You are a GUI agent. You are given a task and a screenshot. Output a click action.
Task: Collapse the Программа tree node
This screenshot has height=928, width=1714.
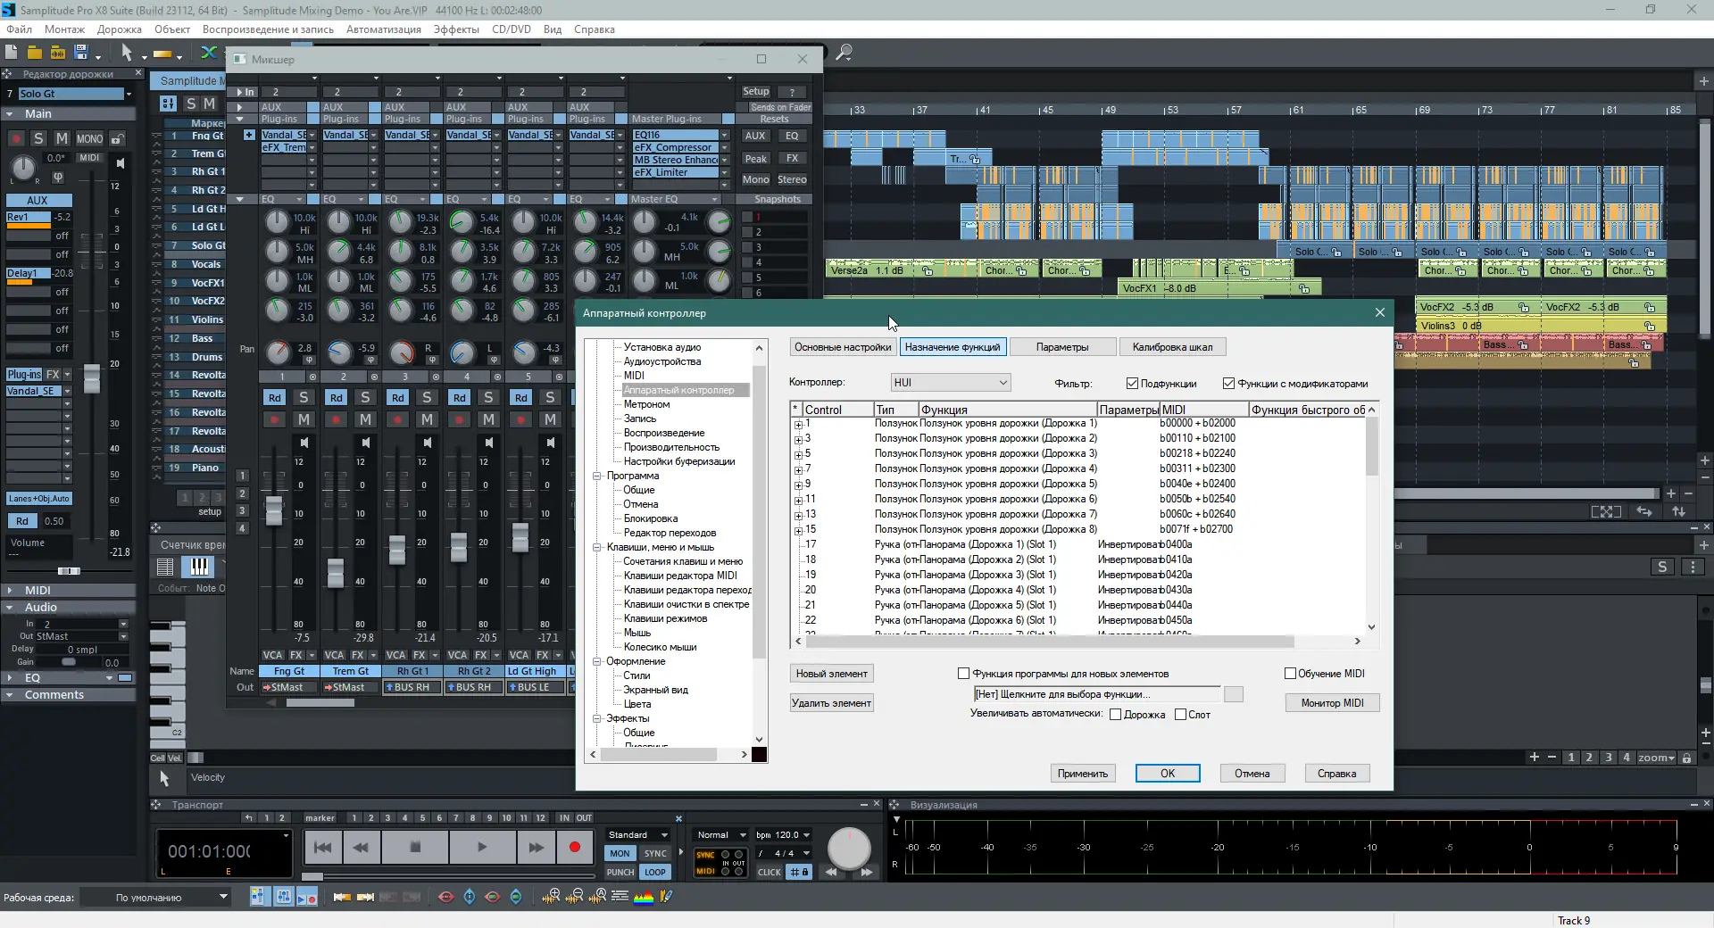[597, 476]
